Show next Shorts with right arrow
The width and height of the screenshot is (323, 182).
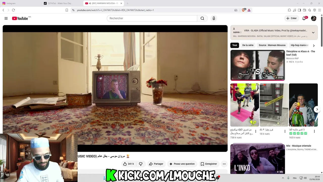click(317, 109)
